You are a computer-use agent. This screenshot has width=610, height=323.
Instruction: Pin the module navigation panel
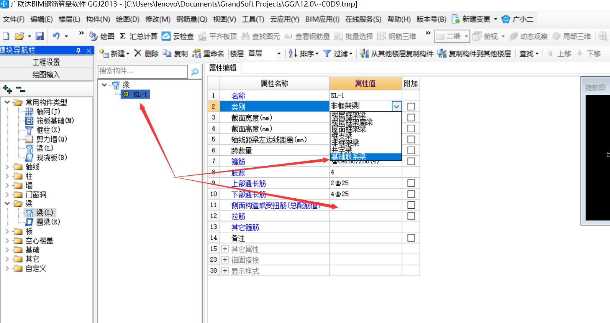[x=79, y=50]
